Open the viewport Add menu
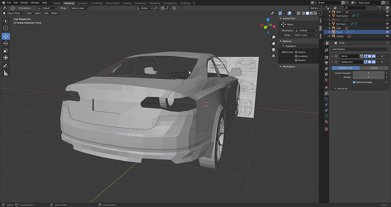 46,13
